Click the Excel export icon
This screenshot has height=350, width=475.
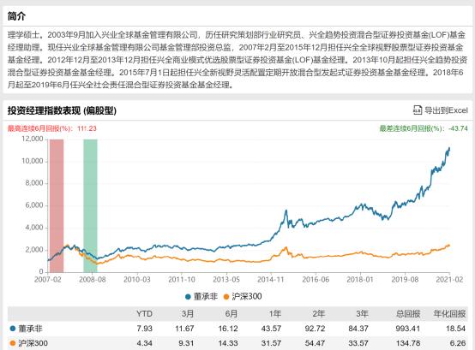[418, 110]
